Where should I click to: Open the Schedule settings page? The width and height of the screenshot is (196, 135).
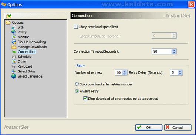point(24,57)
